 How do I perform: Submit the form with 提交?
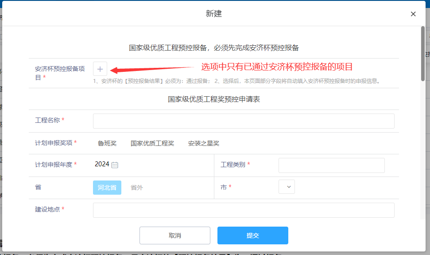click(x=252, y=235)
